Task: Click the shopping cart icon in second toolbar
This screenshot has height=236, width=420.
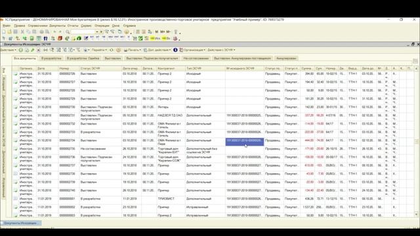Action: (x=135, y=38)
